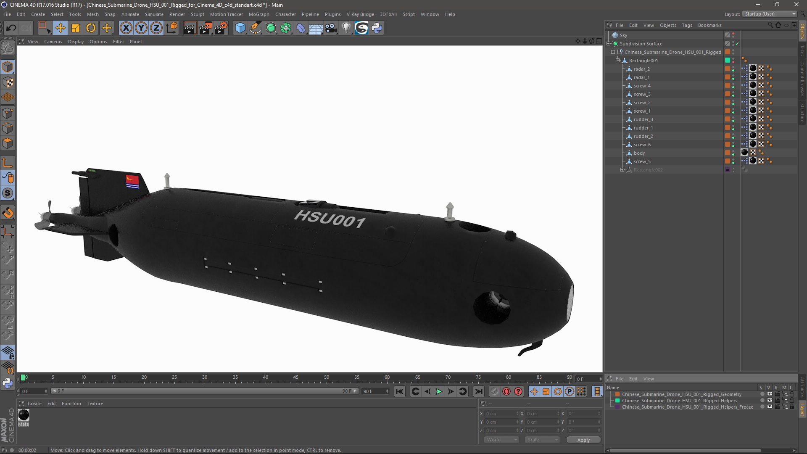Open Edit Render Settings icon
This screenshot has height=454, width=807.
tap(221, 28)
